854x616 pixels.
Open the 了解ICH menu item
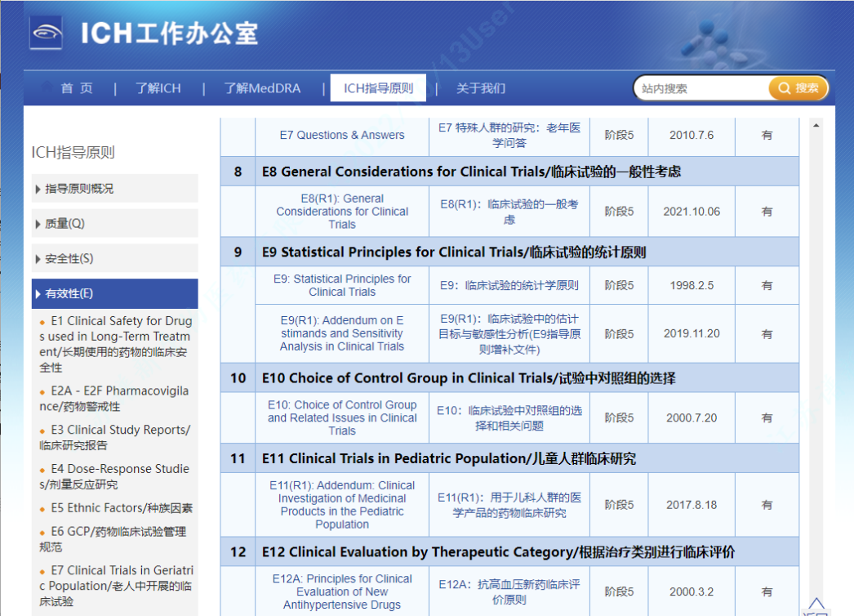click(x=158, y=88)
